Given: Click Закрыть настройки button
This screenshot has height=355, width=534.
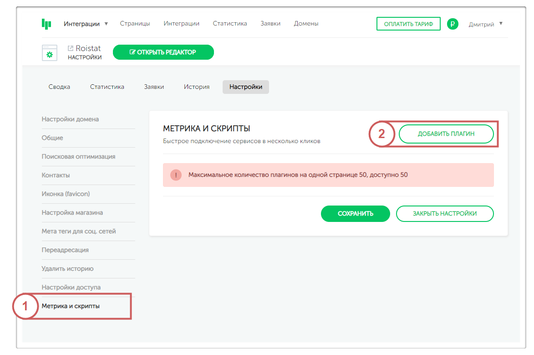Looking at the screenshot, I should pyautogui.click(x=444, y=214).
